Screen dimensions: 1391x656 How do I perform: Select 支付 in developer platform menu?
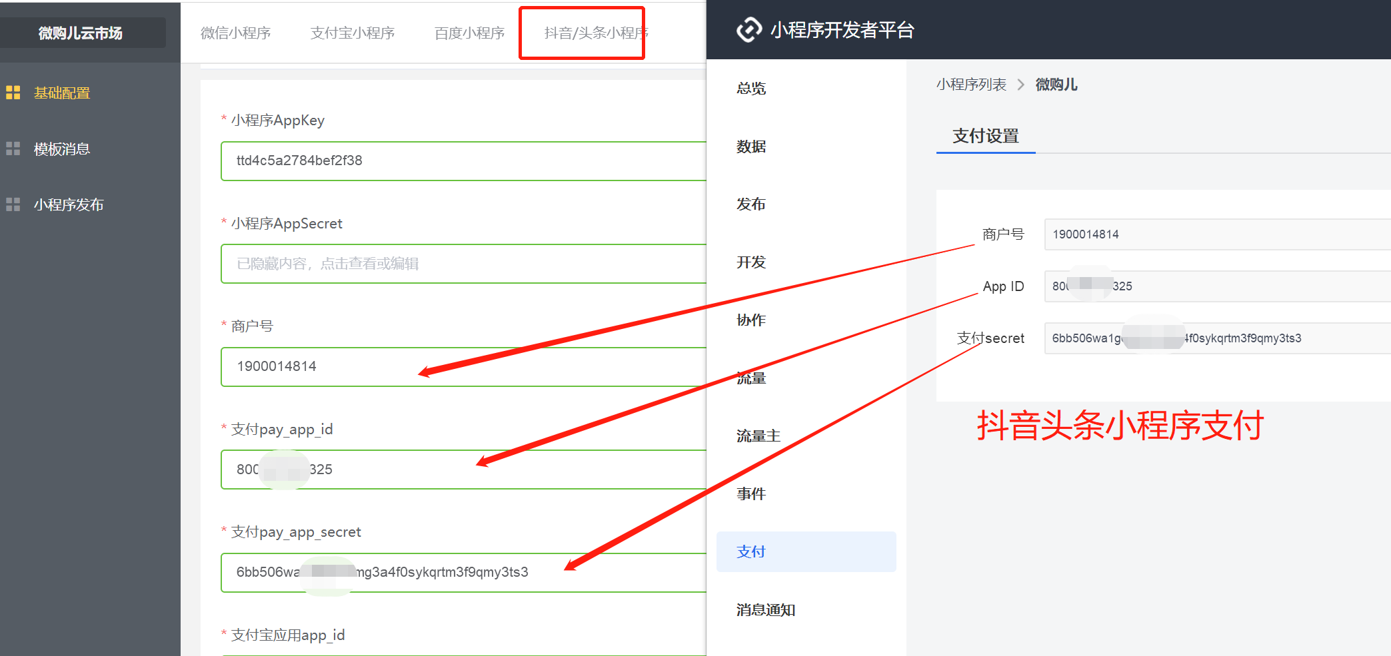[806, 551]
